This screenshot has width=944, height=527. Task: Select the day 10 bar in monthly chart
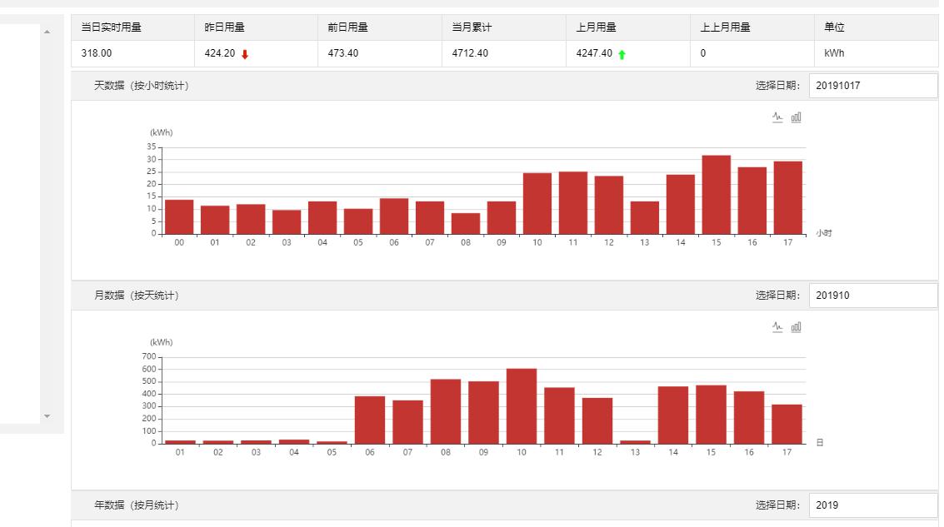click(x=522, y=406)
